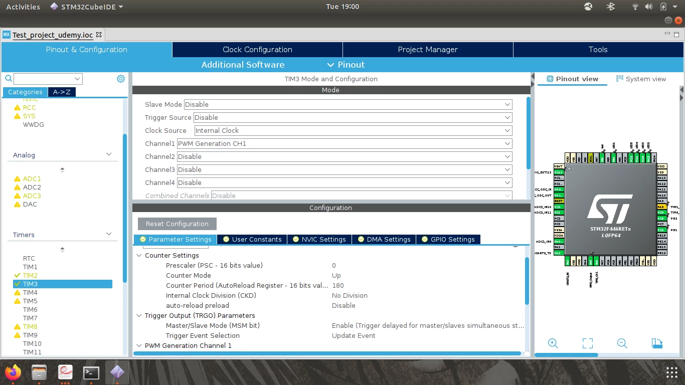685x385 pixels.
Task: Open the User Constants tab
Action: point(252,240)
